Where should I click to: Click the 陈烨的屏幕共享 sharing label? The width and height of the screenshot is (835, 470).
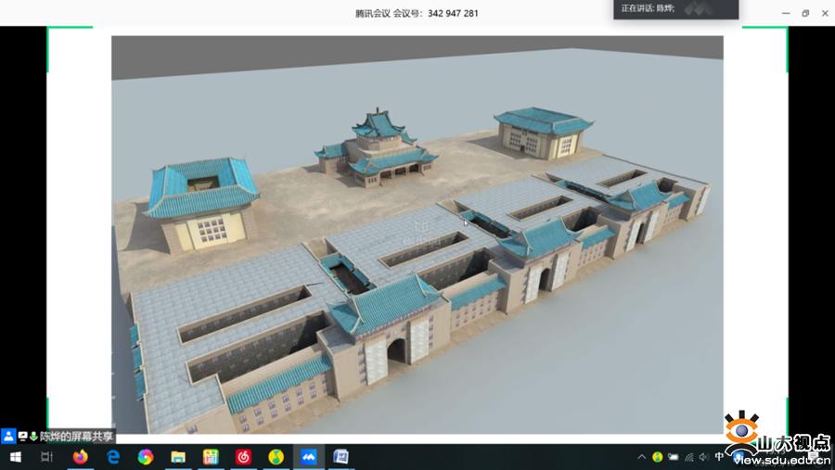pyautogui.click(x=76, y=436)
